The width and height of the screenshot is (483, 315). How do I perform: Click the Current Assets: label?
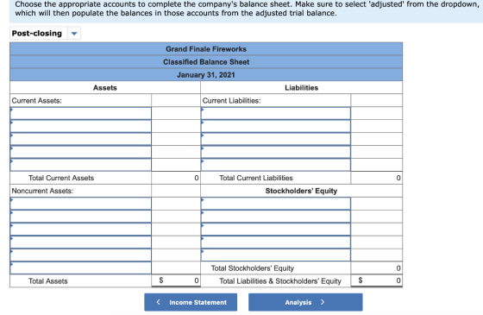pos(36,101)
